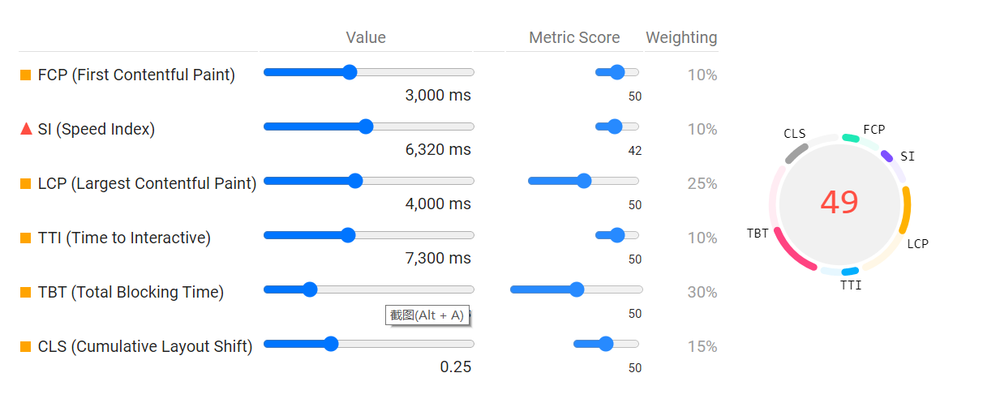Click the TTI metric score slider handle

click(x=616, y=235)
